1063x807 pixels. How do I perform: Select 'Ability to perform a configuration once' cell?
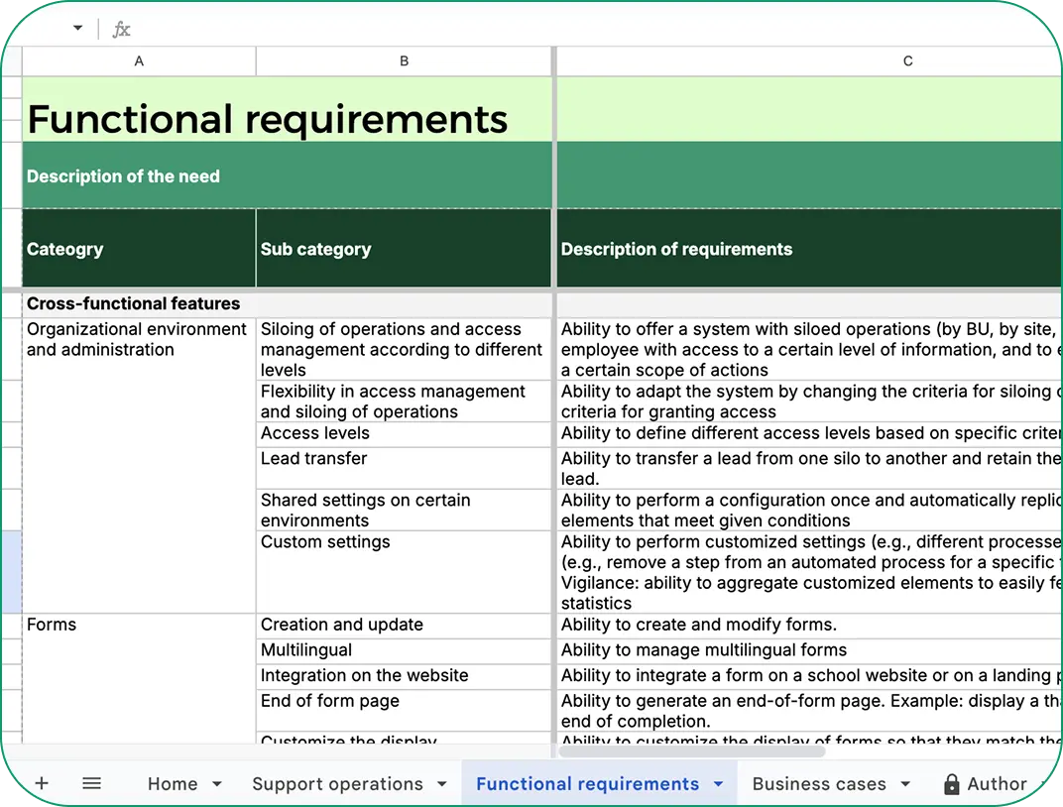coord(809,511)
